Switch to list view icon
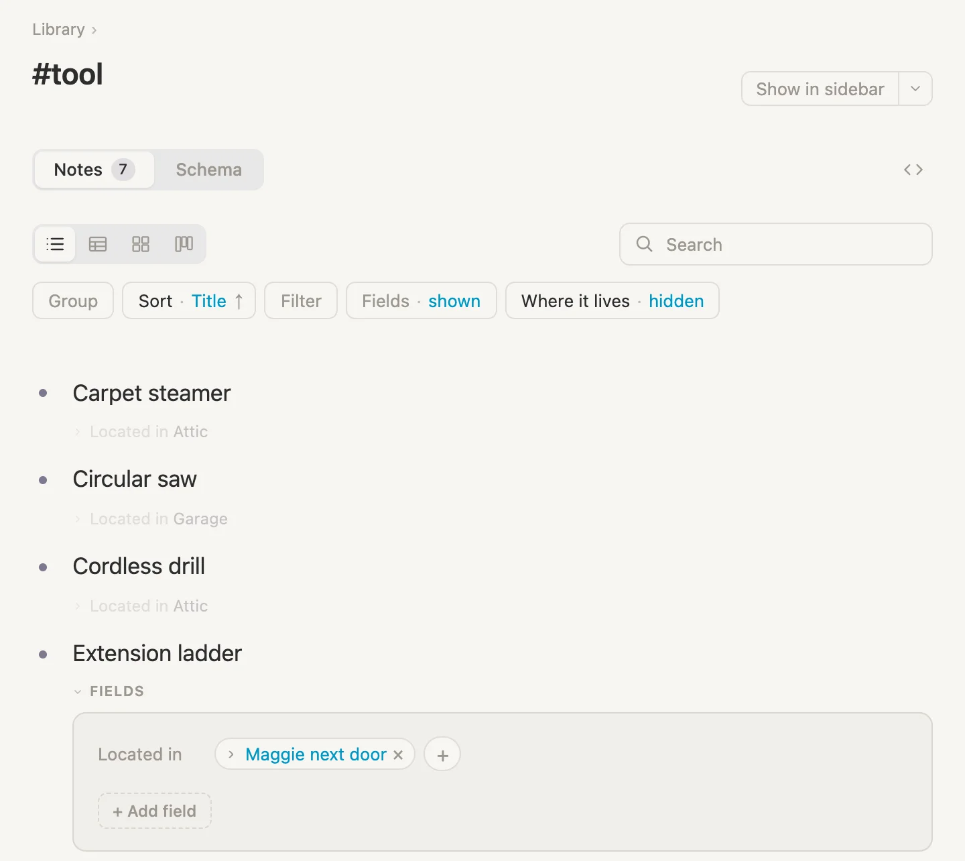The image size is (965, 861). [x=55, y=244]
